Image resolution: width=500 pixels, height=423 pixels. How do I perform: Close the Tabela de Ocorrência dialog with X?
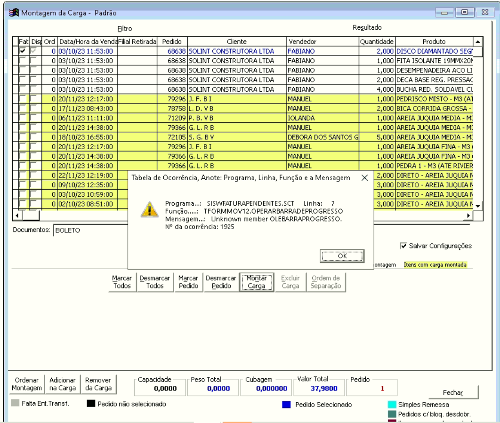point(364,178)
